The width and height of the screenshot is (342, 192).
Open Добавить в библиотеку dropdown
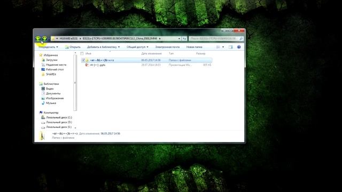click(x=103, y=47)
